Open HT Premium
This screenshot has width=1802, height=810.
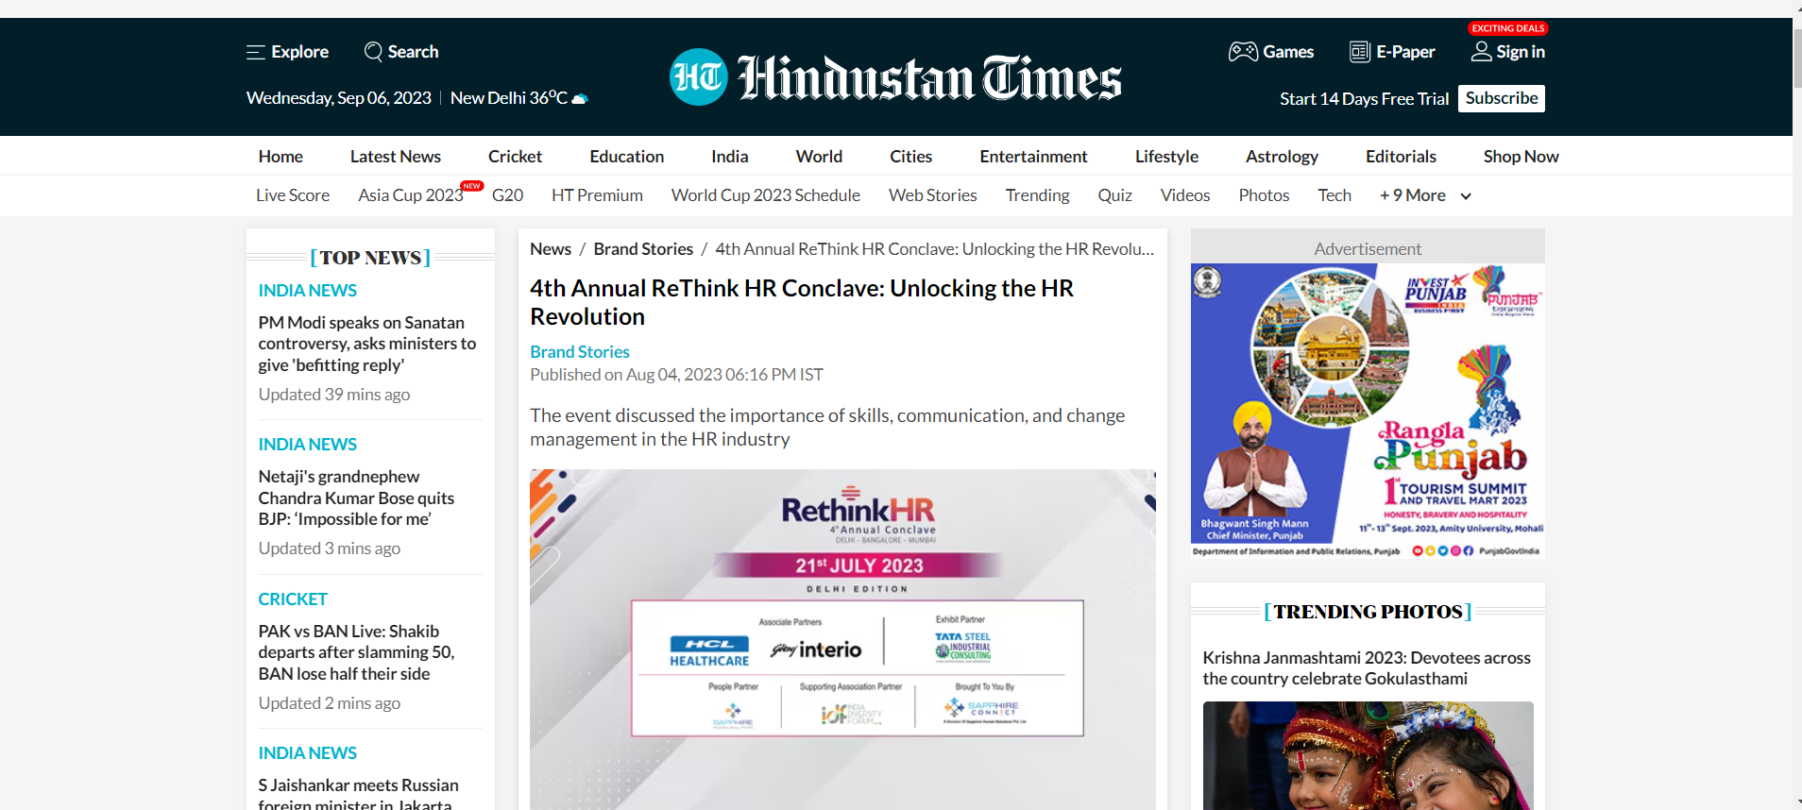click(x=597, y=195)
